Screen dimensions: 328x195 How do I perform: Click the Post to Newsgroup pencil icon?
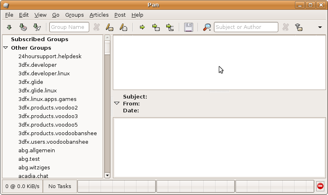[x=109, y=27]
